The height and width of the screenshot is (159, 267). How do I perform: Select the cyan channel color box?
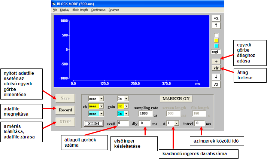tap(216, 46)
